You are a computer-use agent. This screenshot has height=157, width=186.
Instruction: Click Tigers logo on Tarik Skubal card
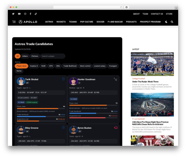tap(63, 79)
